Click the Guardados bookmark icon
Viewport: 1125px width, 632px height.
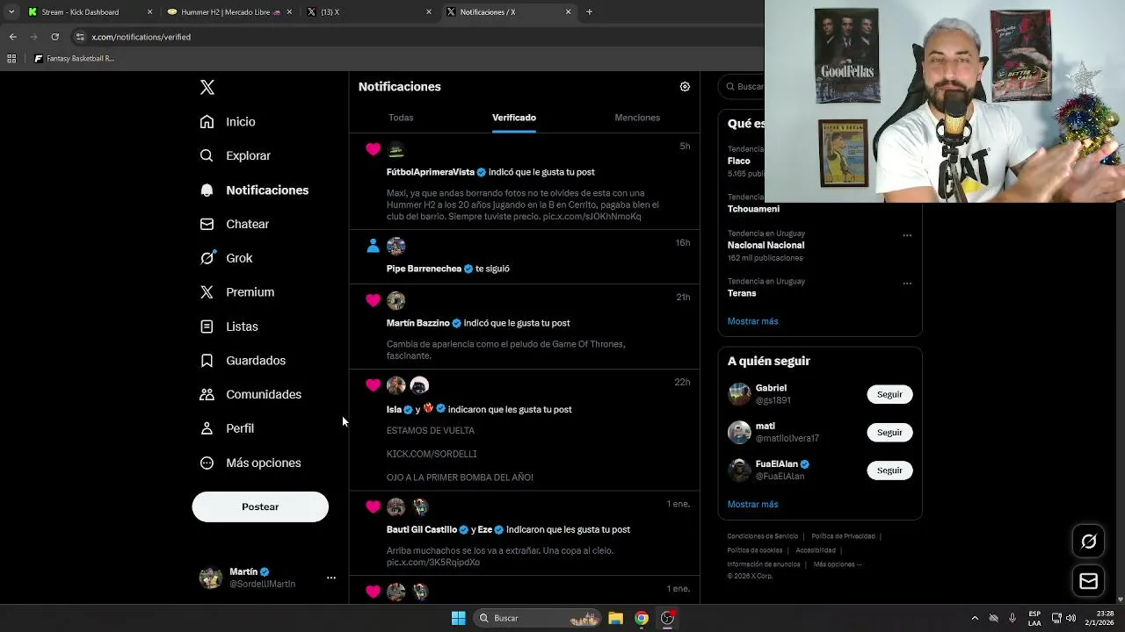[x=207, y=361]
